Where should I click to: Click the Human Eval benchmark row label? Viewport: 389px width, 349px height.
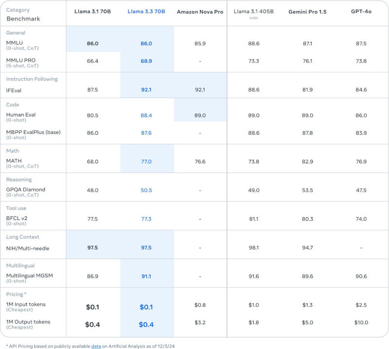(x=21, y=115)
